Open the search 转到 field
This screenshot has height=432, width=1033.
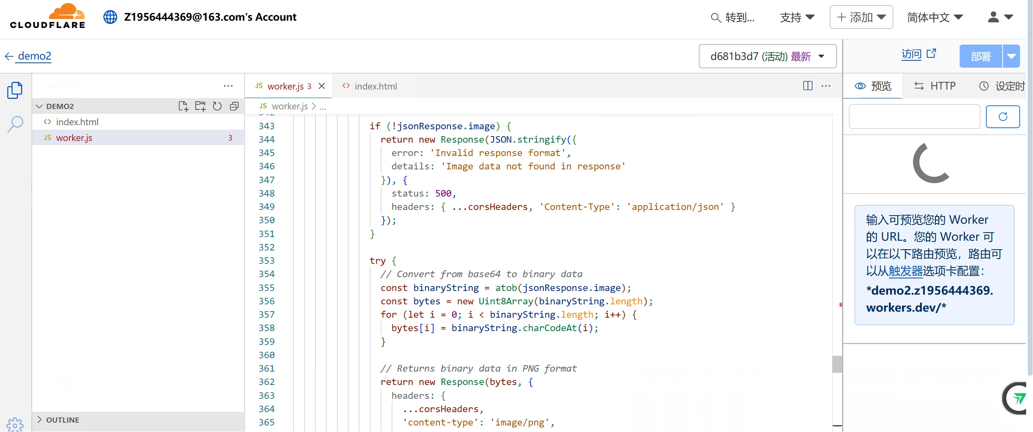733,17
